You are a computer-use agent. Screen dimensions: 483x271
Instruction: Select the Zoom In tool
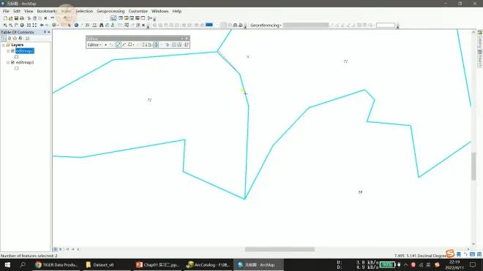(5, 26)
